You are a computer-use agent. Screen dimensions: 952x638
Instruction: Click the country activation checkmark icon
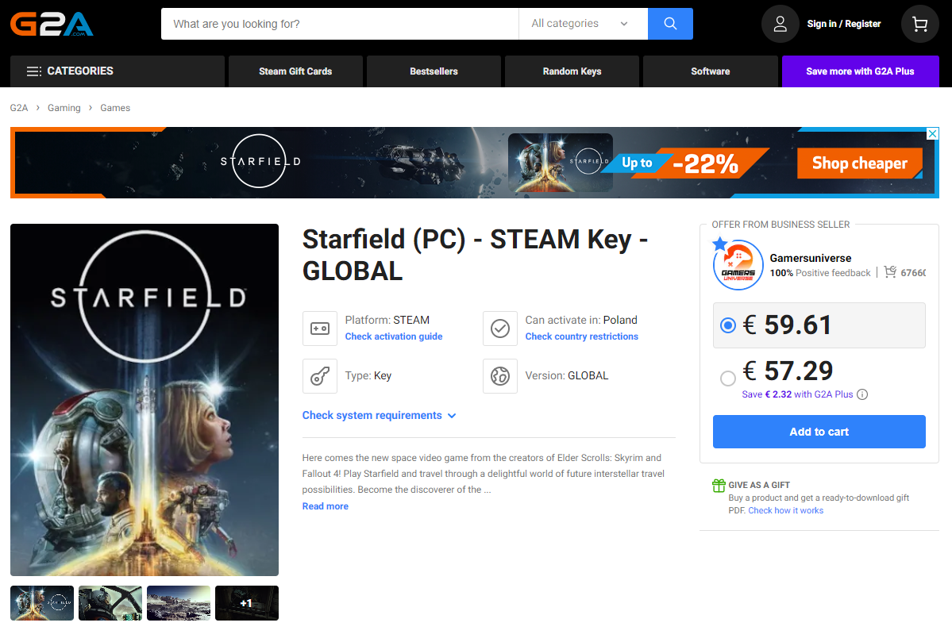(499, 328)
